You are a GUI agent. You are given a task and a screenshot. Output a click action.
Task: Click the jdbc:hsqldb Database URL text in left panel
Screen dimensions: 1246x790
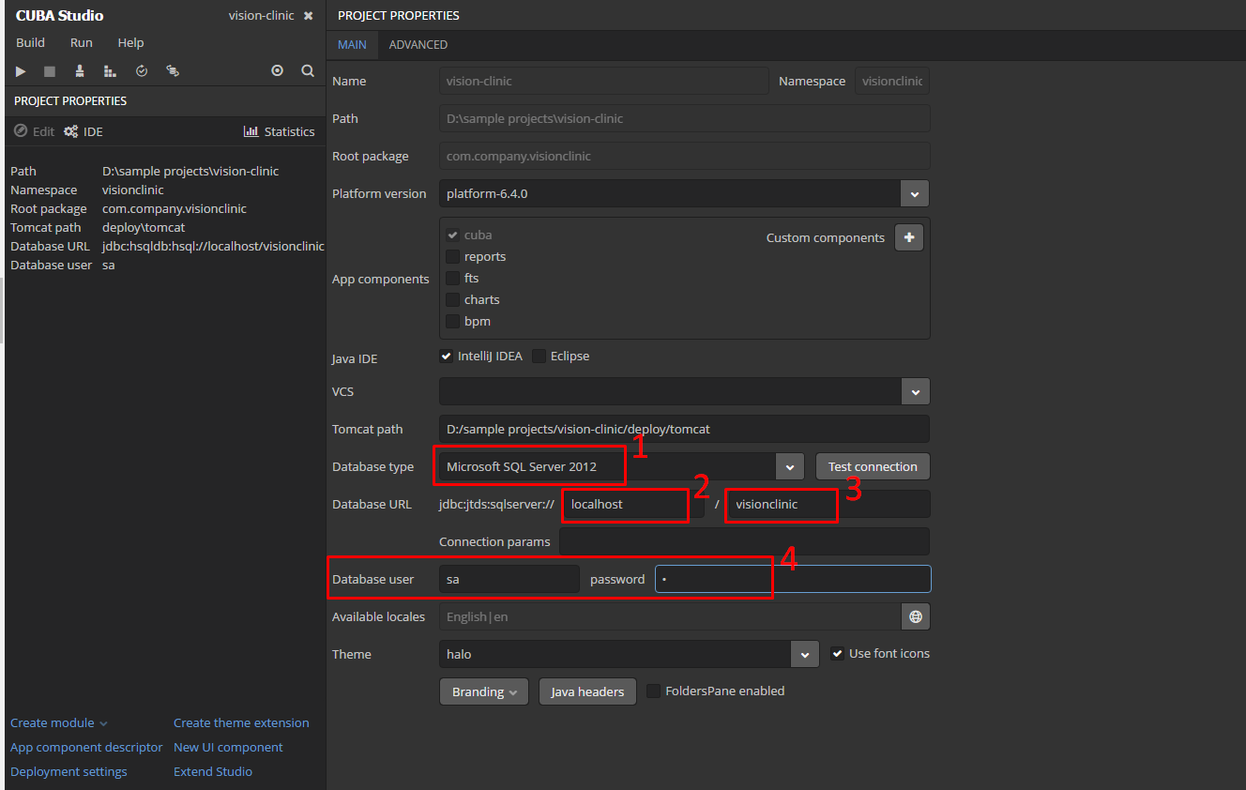[213, 246]
